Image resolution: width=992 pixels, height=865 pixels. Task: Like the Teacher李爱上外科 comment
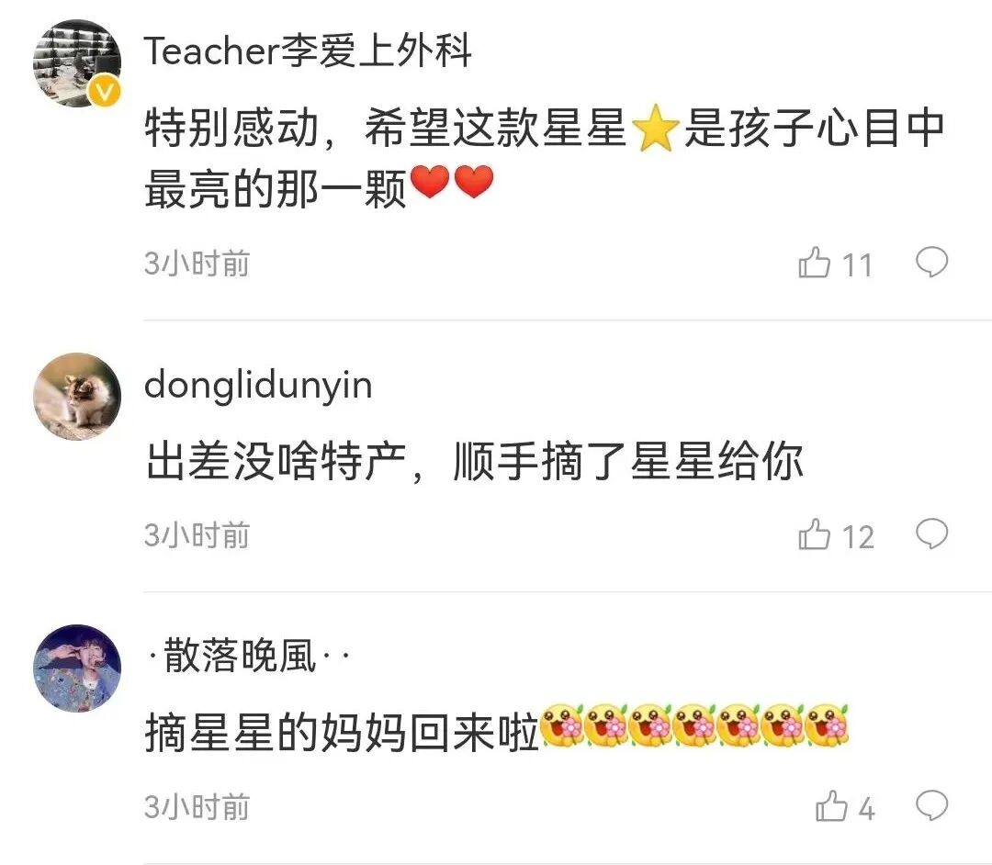pyautogui.click(x=814, y=263)
